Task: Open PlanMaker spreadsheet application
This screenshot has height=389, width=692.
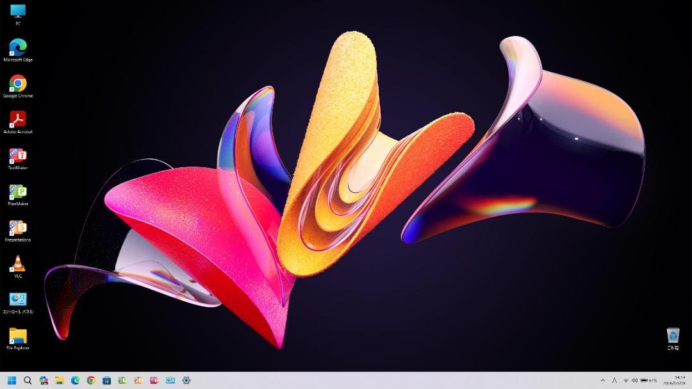Action: pyautogui.click(x=17, y=193)
